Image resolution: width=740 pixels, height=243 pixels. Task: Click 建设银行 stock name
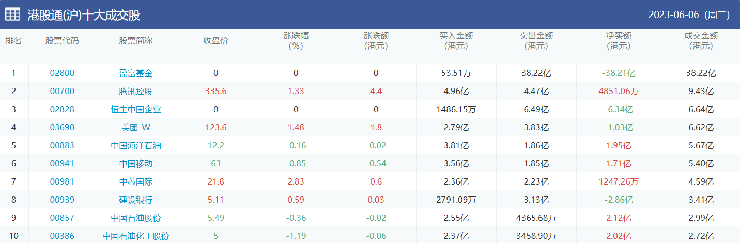point(136,200)
